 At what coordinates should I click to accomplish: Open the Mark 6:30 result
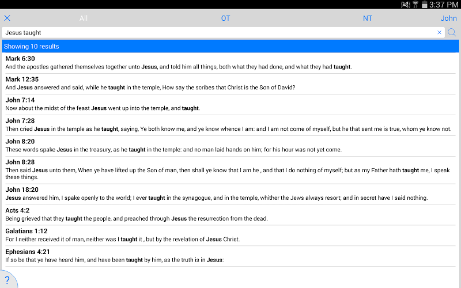pyautogui.click(x=231, y=63)
